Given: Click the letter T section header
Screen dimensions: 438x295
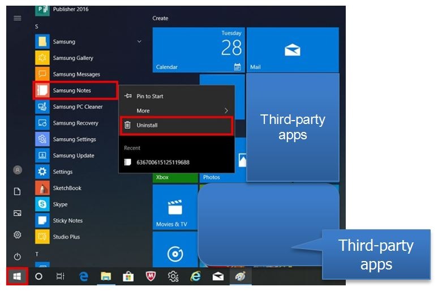Looking at the screenshot, I should (37, 254).
